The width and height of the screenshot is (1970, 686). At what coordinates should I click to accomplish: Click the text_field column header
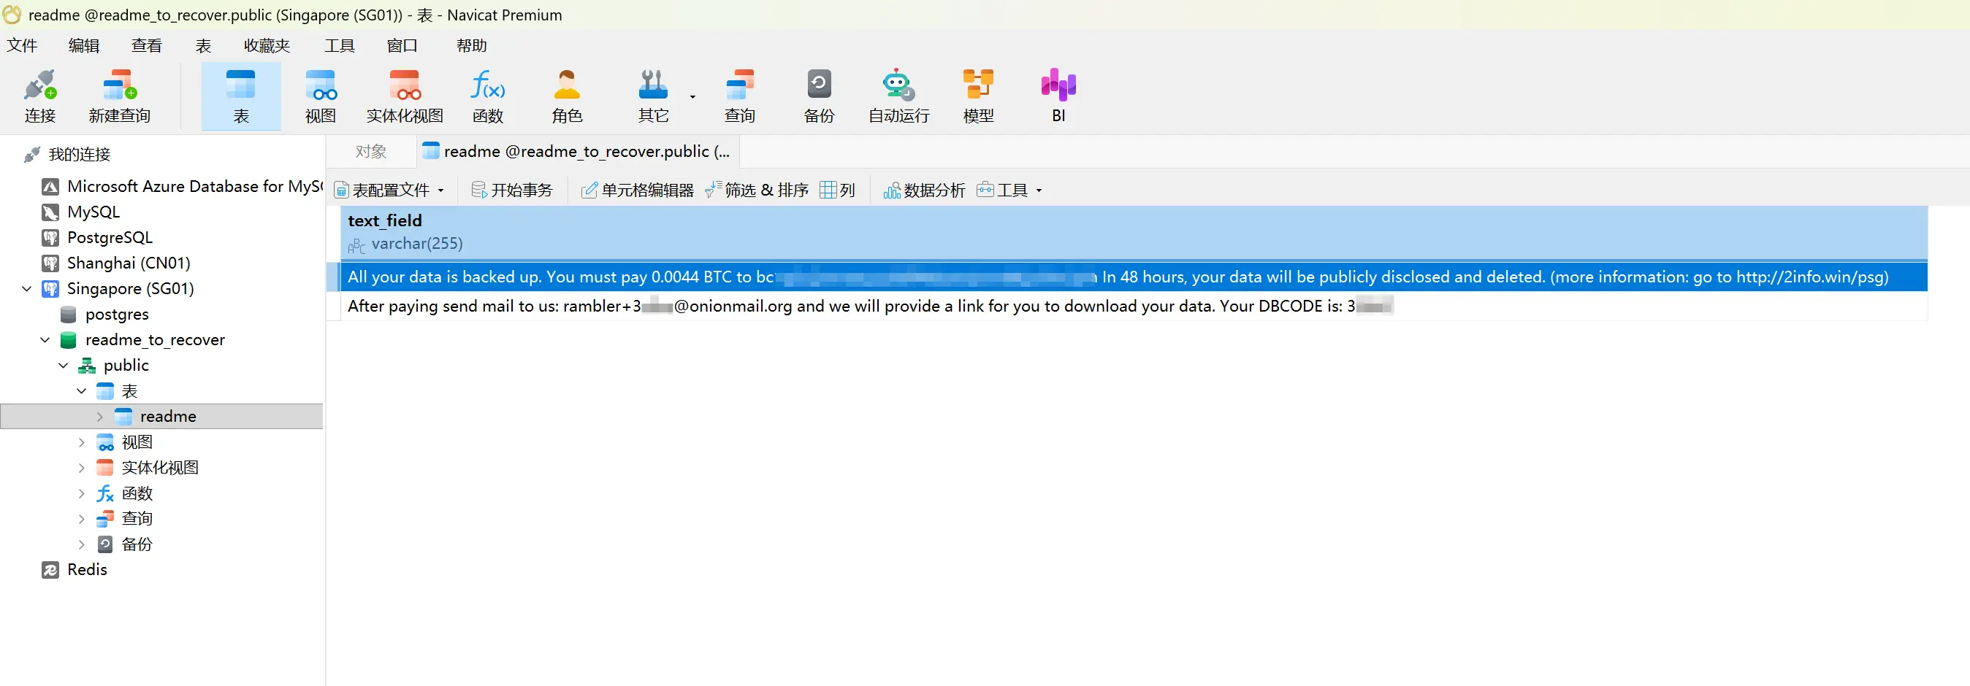(x=385, y=221)
